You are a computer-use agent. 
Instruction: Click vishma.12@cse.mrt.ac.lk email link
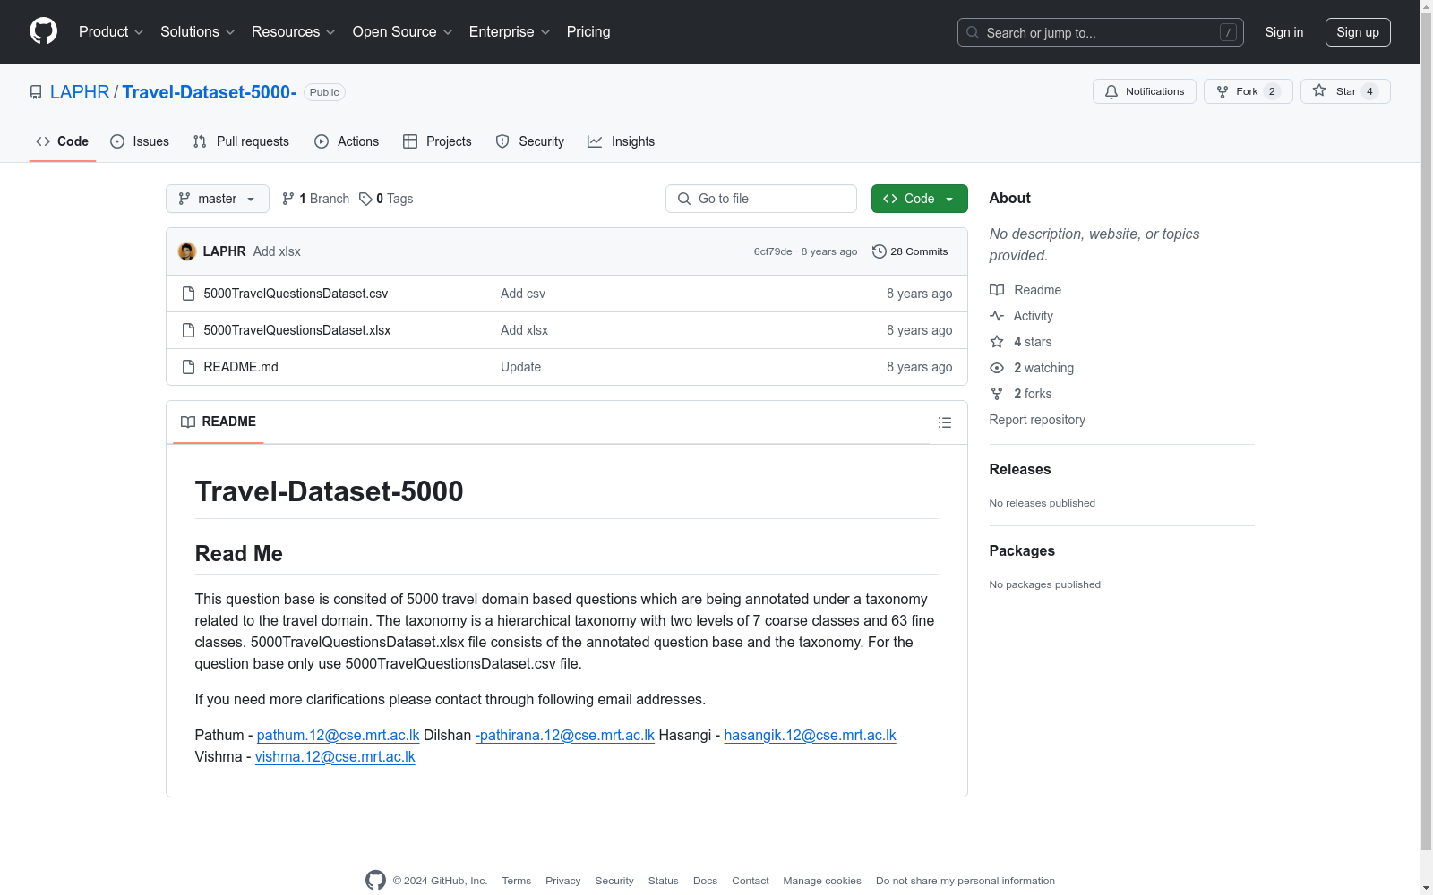pos(335,756)
